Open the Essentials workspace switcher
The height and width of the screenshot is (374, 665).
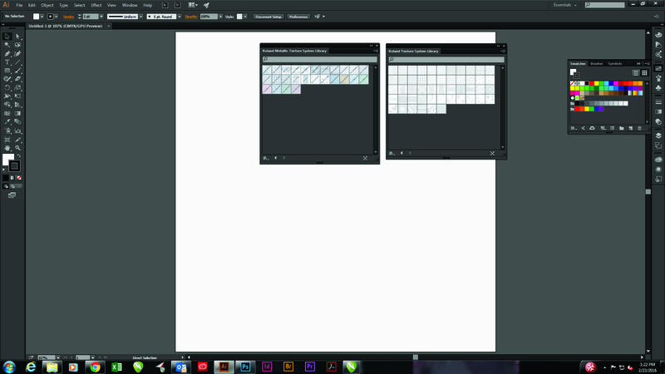[565, 5]
